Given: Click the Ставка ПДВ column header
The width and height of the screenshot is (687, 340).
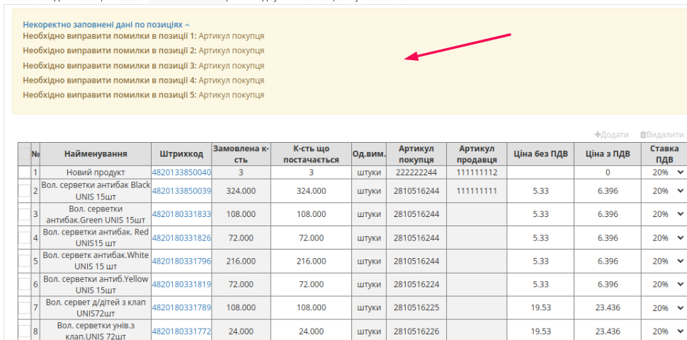Looking at the screenshot, I should click(664, 154).
